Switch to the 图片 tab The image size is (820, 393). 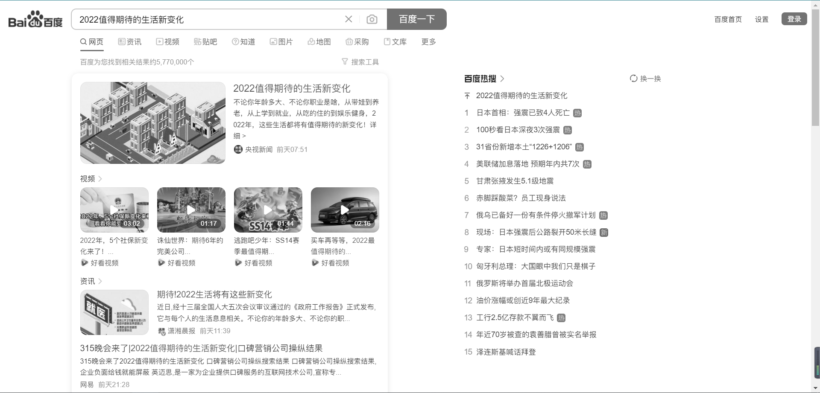(281, 42)
